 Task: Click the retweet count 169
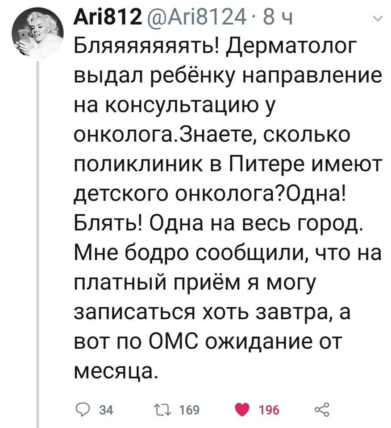(189, 410)
